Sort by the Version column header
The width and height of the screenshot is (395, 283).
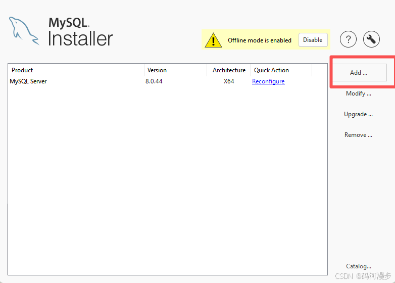point(175,70)
